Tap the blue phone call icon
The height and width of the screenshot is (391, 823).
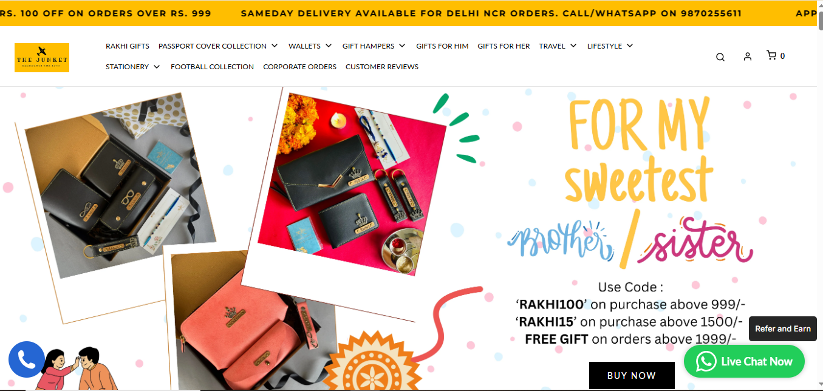(26, 359)
